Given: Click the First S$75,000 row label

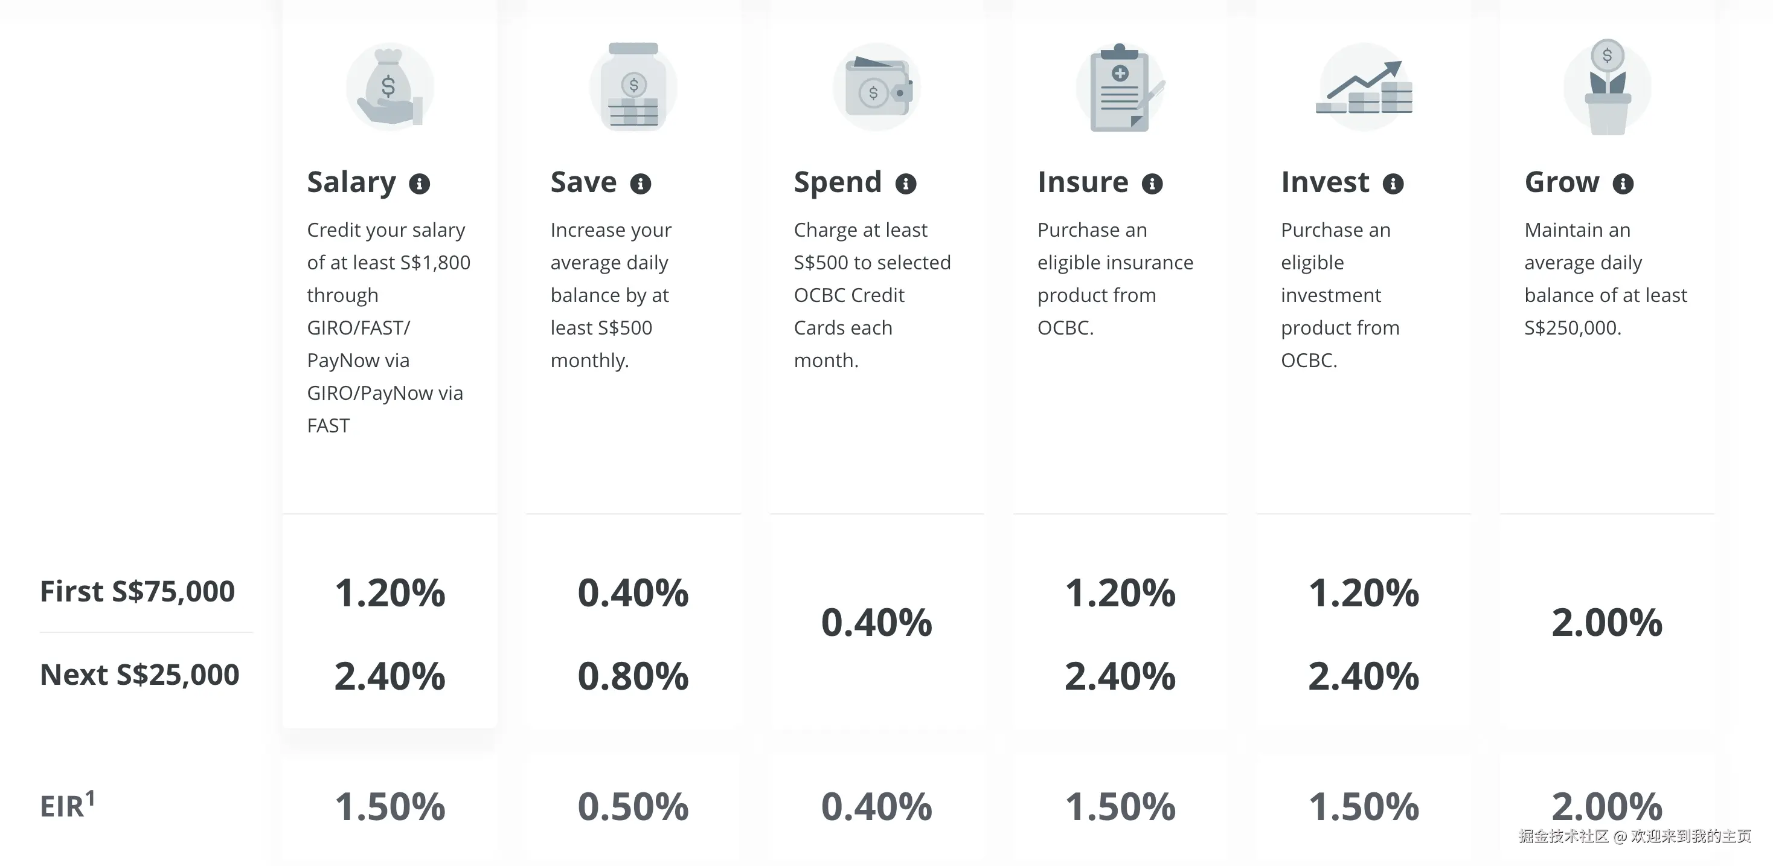Looking at the screenshot, I should (x=137, y=591).
